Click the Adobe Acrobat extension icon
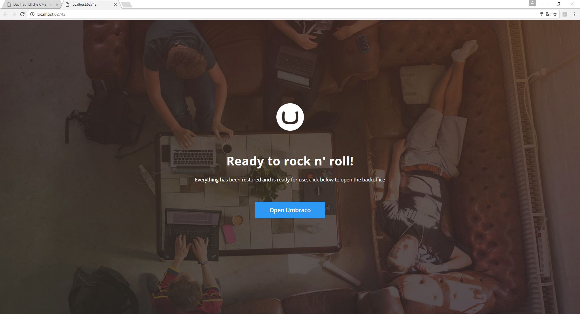 (565, 14)
